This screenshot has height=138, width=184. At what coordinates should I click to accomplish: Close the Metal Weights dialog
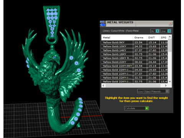(171, 23)
